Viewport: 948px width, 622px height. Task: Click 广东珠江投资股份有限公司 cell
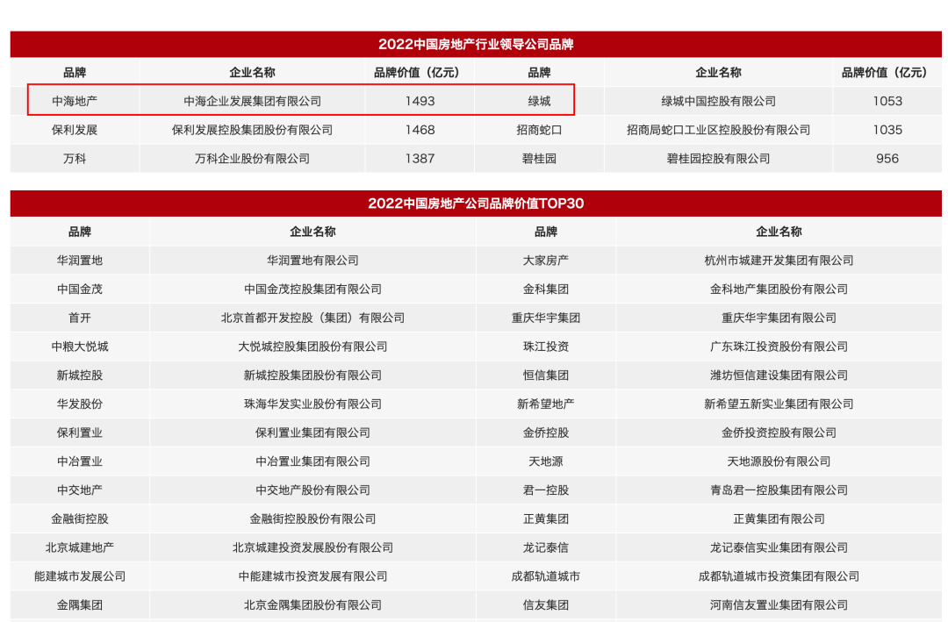779,347
